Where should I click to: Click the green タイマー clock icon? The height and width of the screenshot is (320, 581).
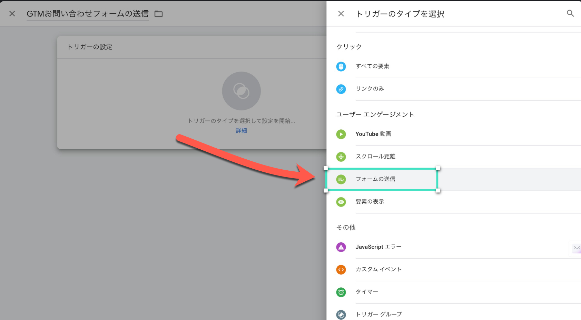[341, 292]
